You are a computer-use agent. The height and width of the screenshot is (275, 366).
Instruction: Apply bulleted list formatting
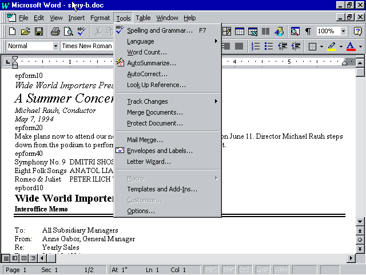pyautogui.click(x=269, y=46)
